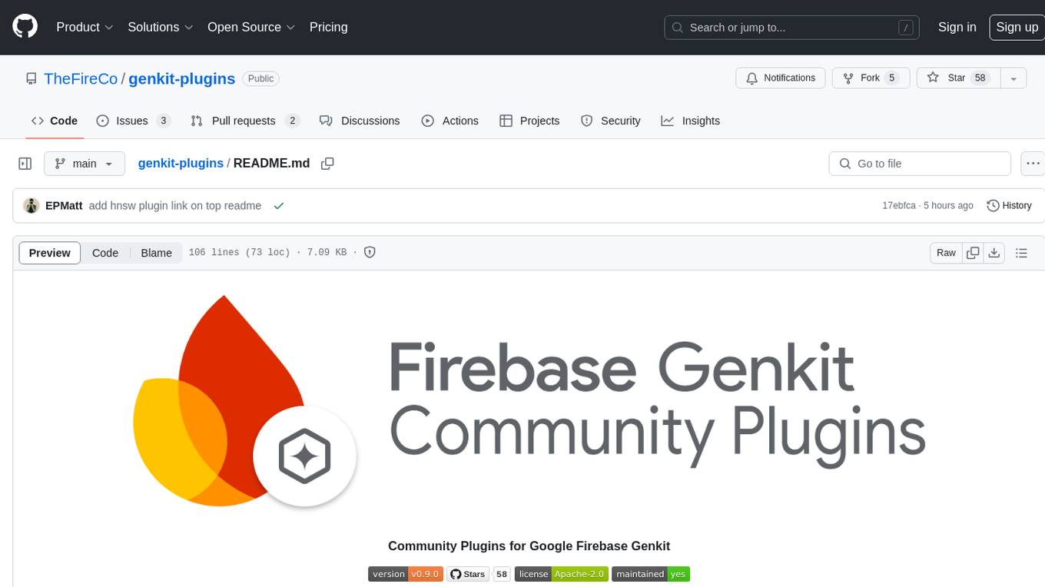The height and width of the screenshot is (587, 1045).
Task: Open the star lists dropdown arrow
Action: (x=1013, y=78)
